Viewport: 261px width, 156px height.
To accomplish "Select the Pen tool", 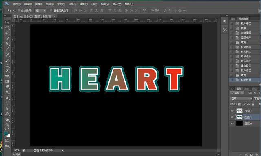I will (7, 98).
